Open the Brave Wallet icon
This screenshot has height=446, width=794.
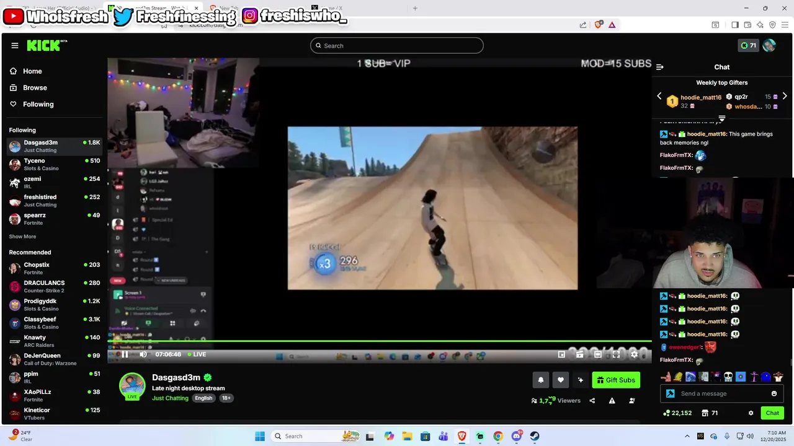pyautogui.click(x=747, y=25)
